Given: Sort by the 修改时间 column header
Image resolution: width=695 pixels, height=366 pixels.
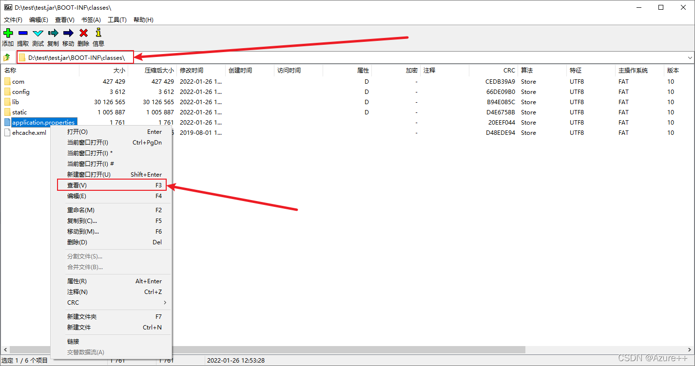Looking at the screenshot, I should 201,71.
